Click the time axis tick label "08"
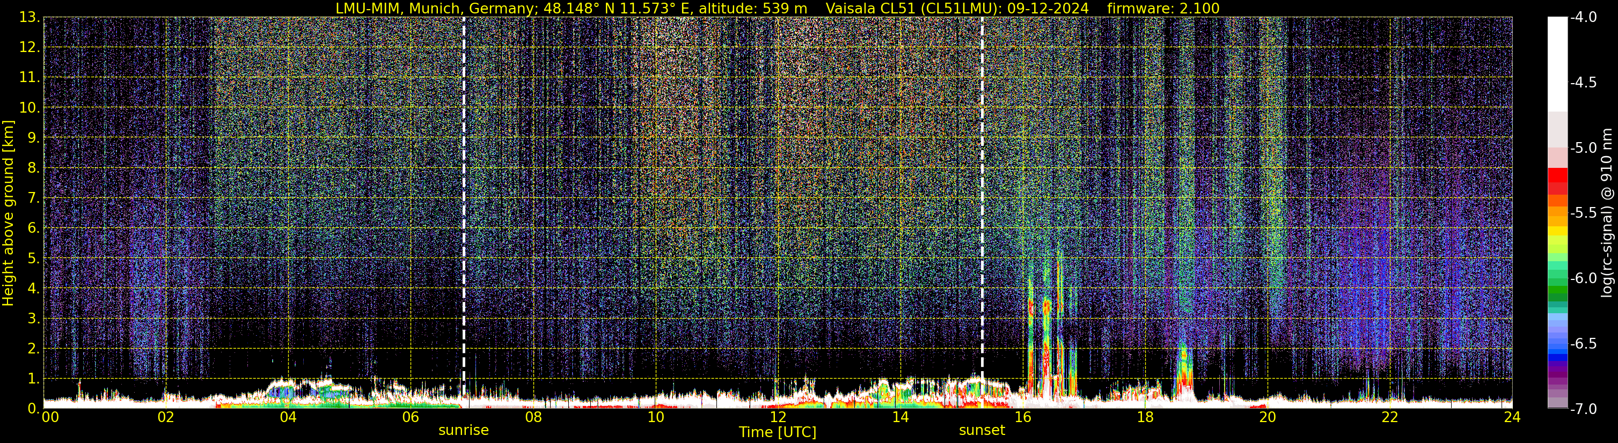 tap(533, 417)
